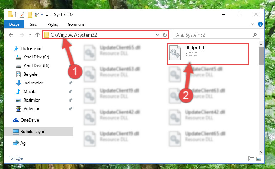
Task: Open Explorer help question mark
Action: pos(260,24)
